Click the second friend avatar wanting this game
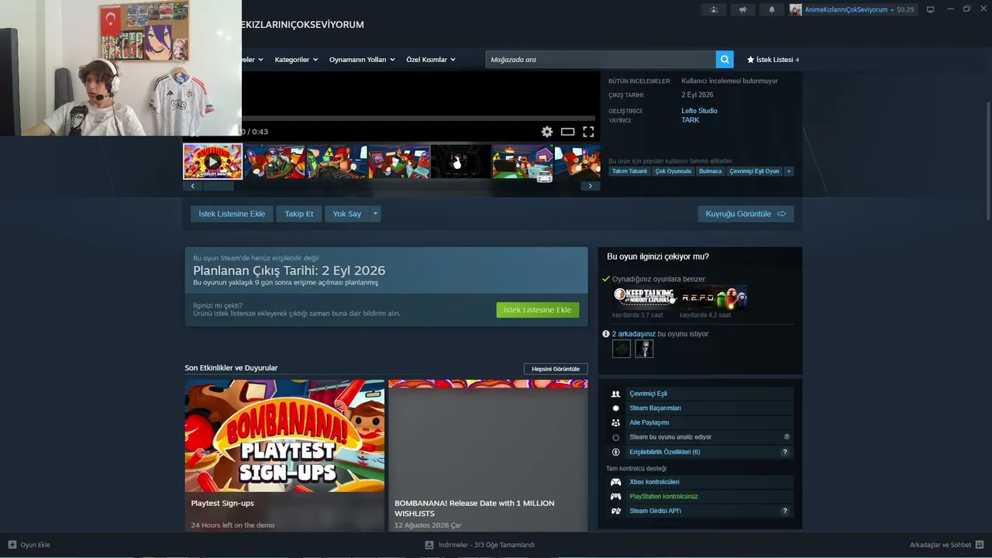 pos(644,349)
